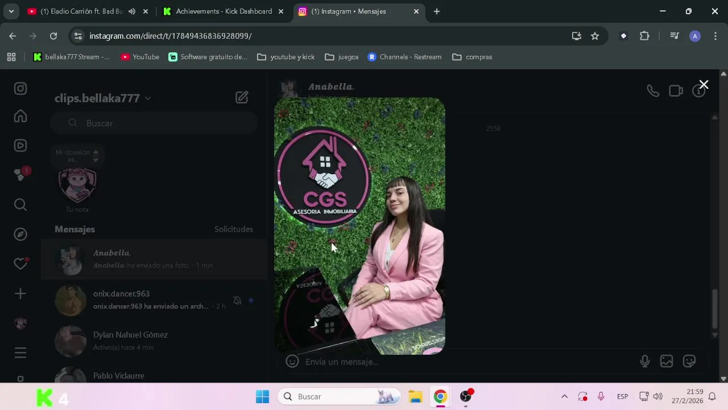The image size is (728, 410).
Task: Click the voice clip microphone icon
Action: click(644, 361)
